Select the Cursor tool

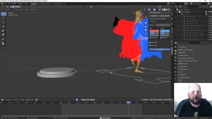[3, 18]
